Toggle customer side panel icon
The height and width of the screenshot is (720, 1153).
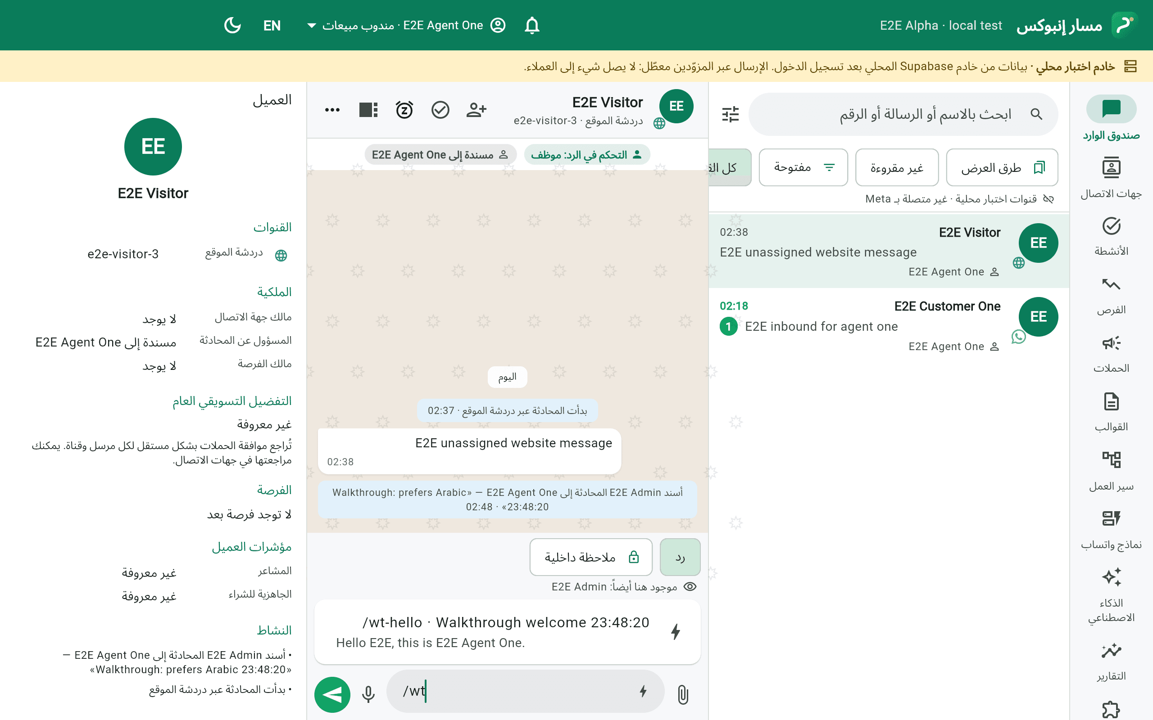click(368, 110)
